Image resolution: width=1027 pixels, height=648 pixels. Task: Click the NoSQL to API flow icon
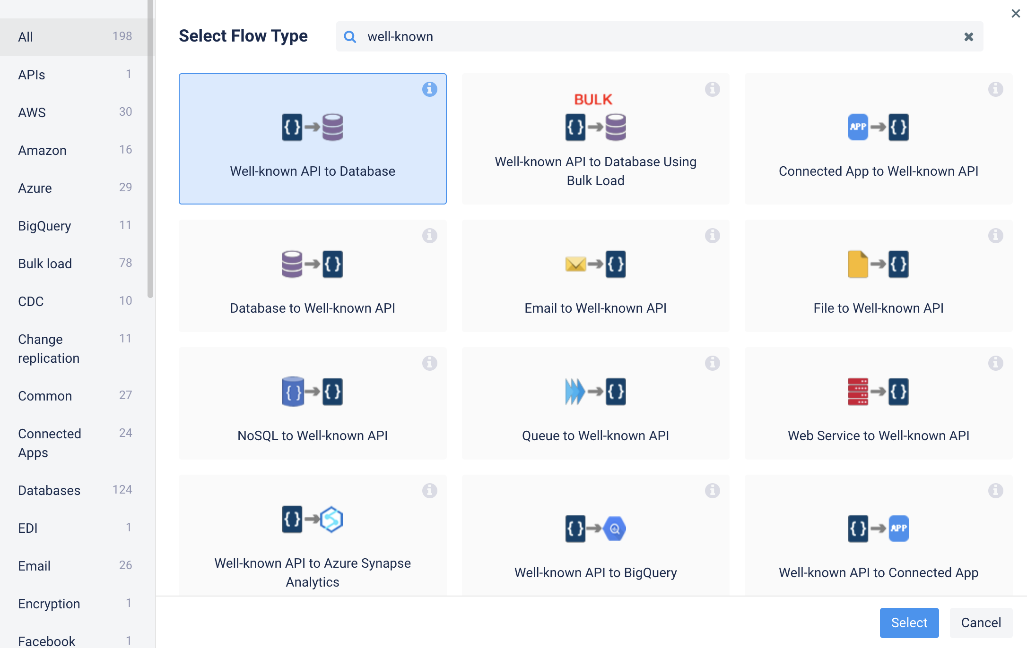point(313,392)
